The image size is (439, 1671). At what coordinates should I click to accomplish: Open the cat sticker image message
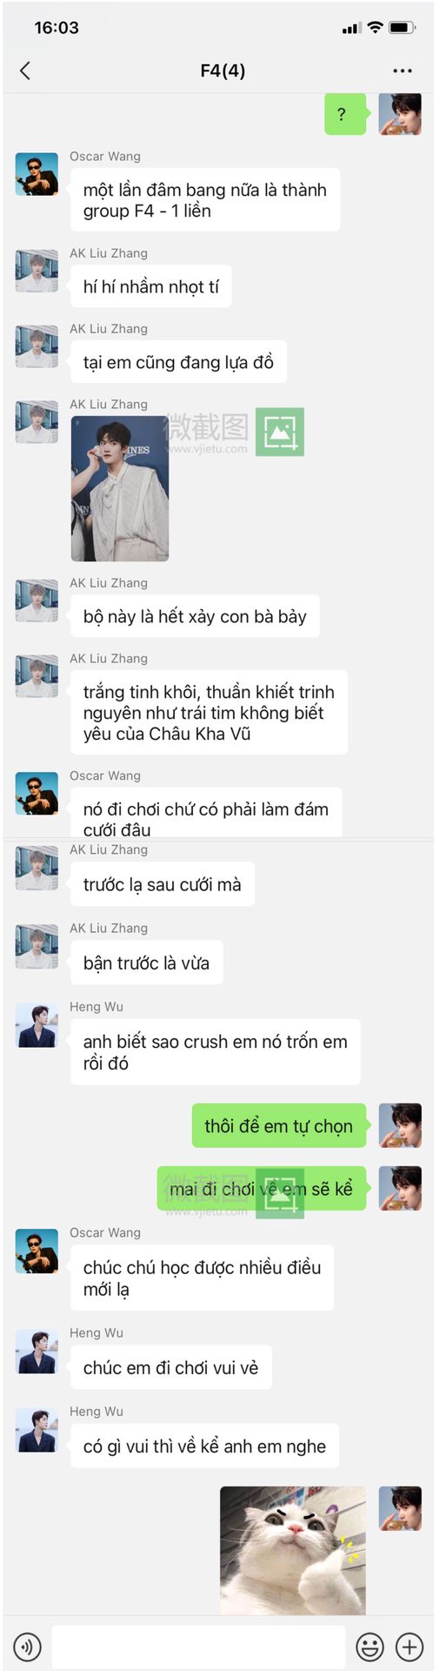click(x=293, y=1550)
